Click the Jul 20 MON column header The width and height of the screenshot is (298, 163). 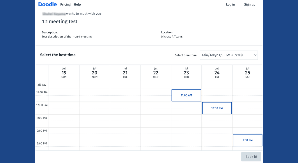coord(95,73)
